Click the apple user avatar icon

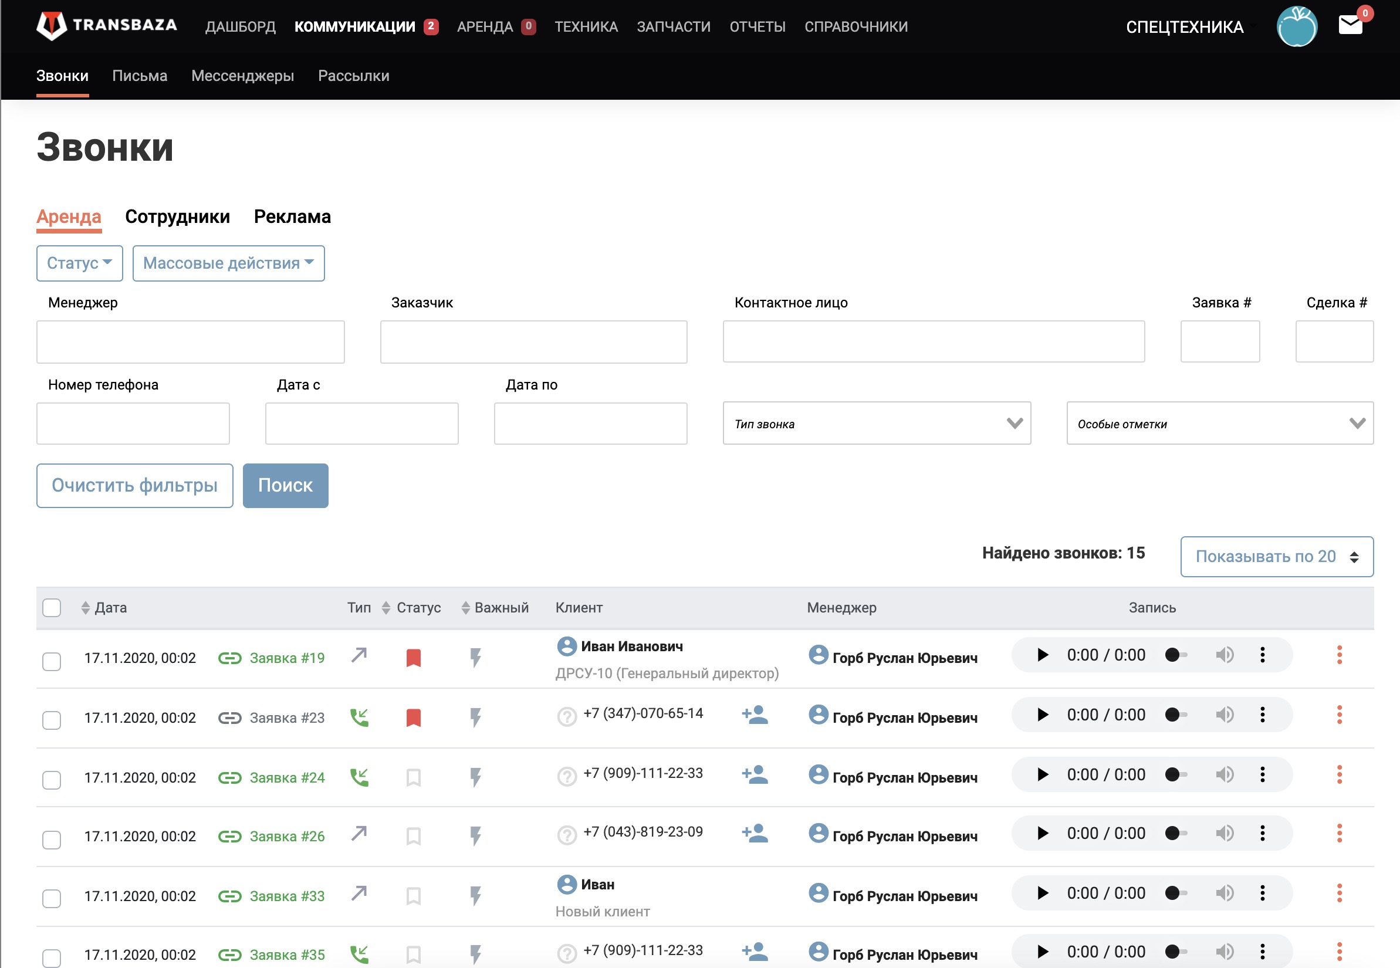tap(1296, 26)
